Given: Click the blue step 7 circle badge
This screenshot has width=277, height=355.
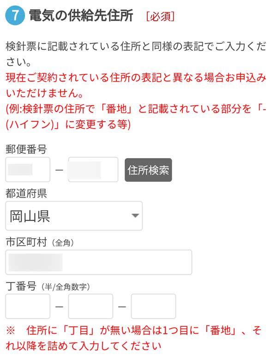Looking at the screenshot, I should point(15,16).
